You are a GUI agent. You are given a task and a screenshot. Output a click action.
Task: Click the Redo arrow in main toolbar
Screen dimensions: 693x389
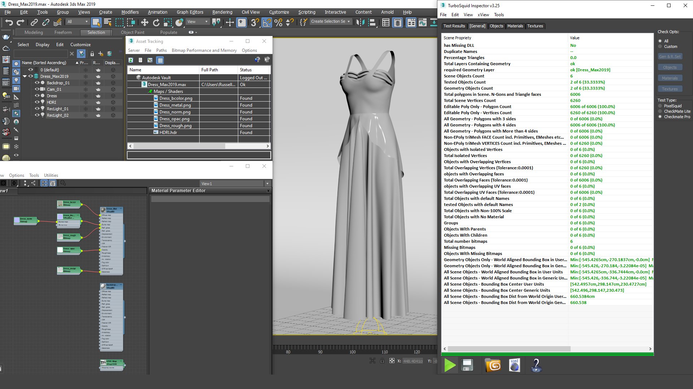[x=21, y=22]
